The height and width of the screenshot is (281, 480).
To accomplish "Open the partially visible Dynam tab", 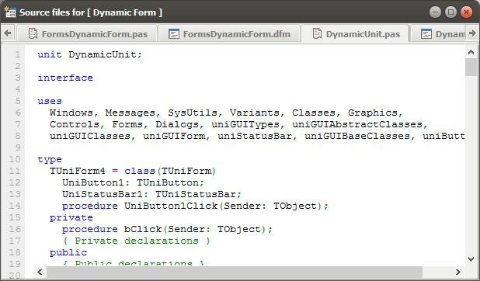I will click(x=438, y=33).
